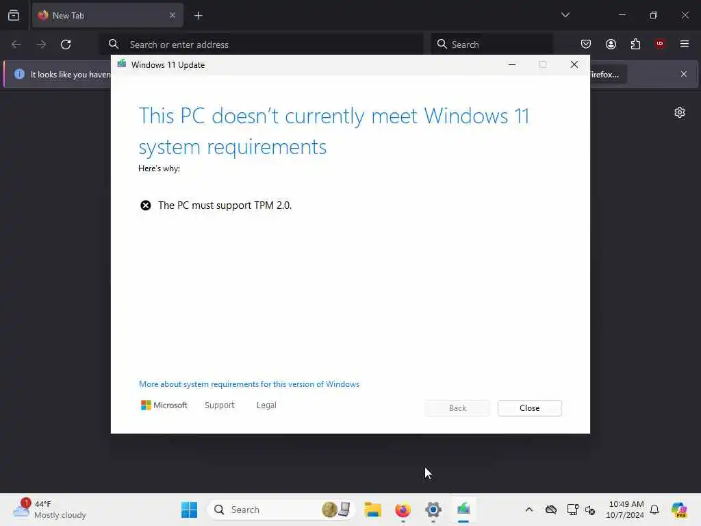Close the New Tab tab
This screenshot has height=526, width=701.
(172, 15)
